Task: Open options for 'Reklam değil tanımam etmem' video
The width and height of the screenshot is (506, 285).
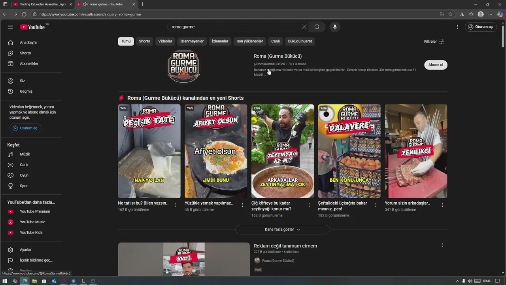Action: click(x=442, y=245)
